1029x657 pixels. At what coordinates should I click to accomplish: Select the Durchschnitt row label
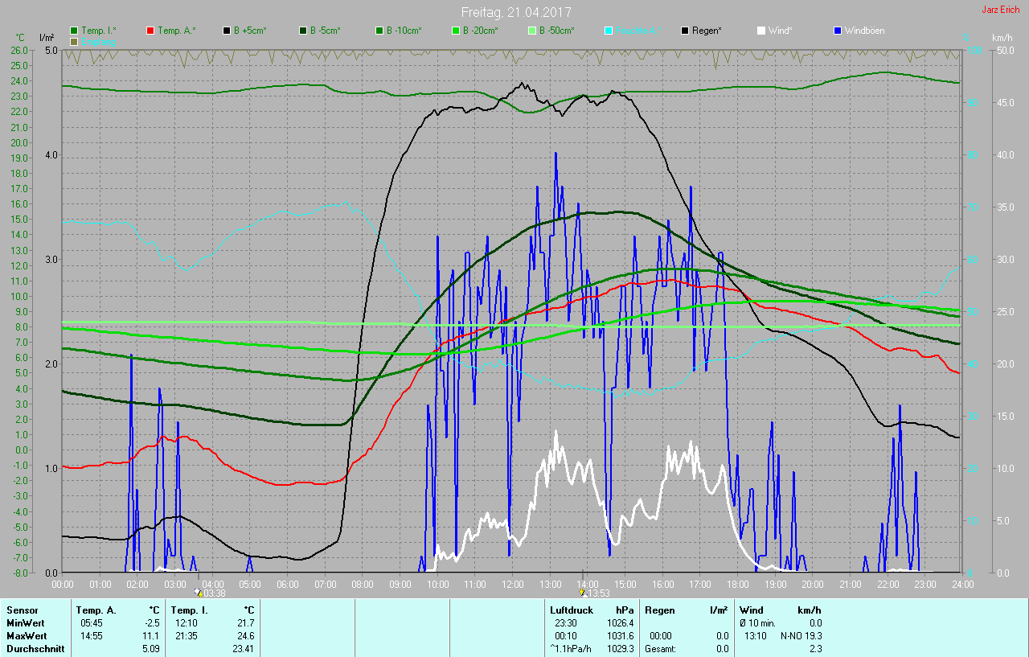click(x=35, y=649)
